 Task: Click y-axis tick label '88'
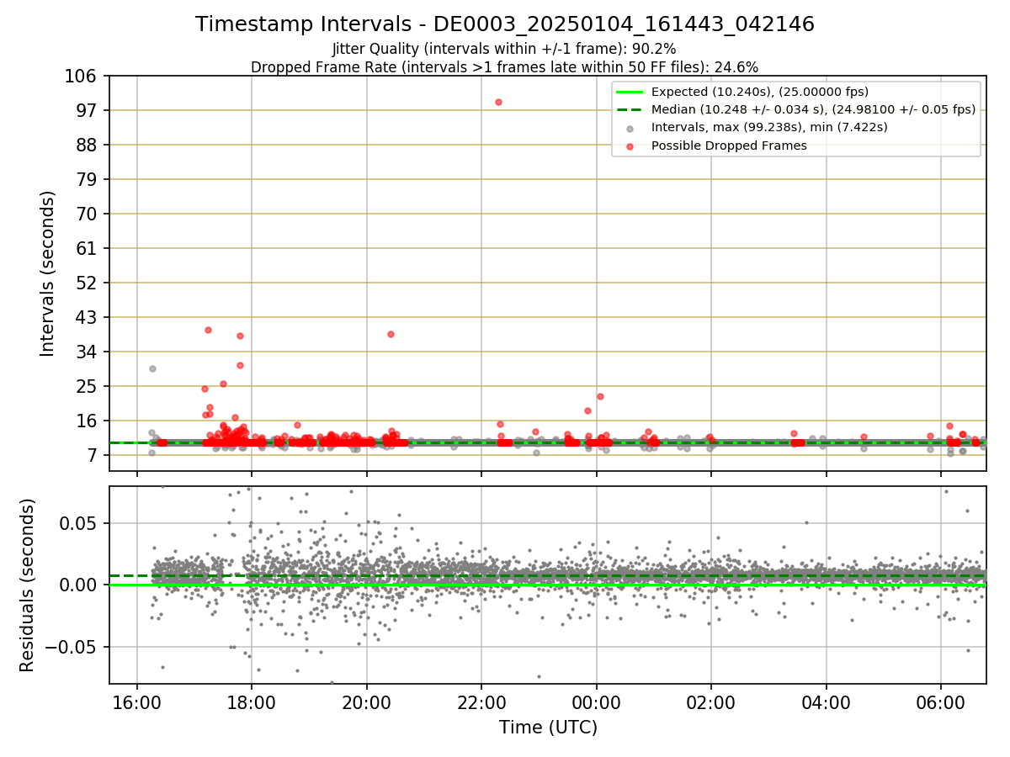click(x=87, y=146)
